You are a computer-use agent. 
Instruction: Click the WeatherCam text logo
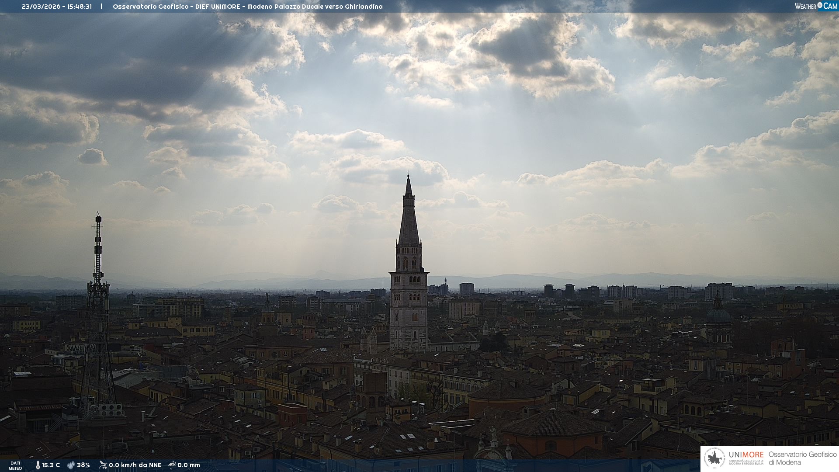805,6
